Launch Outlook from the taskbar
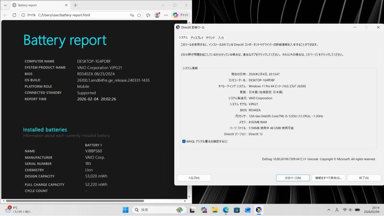Viewport: 384px width, 216px height. (248, 210)
